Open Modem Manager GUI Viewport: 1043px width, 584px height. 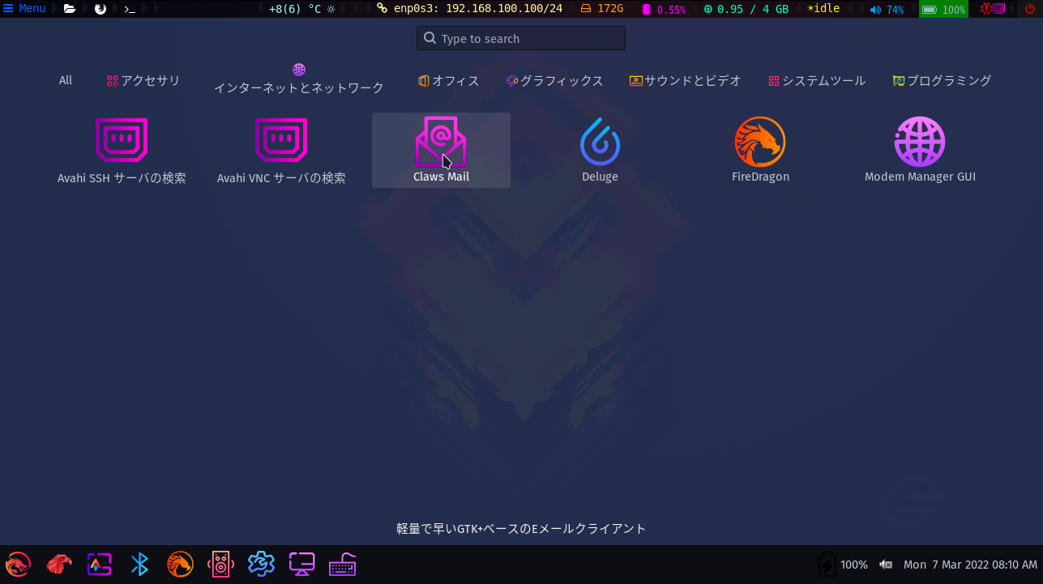920,150
